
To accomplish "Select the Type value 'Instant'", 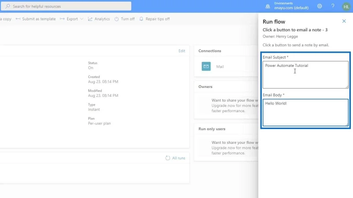I will coord(94,110).
